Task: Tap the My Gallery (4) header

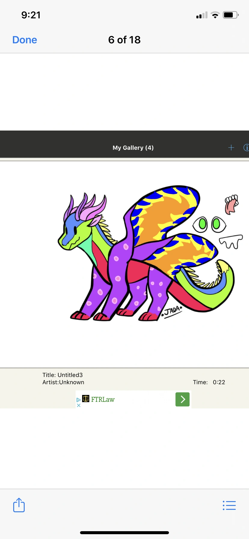Action: (133, 148)
